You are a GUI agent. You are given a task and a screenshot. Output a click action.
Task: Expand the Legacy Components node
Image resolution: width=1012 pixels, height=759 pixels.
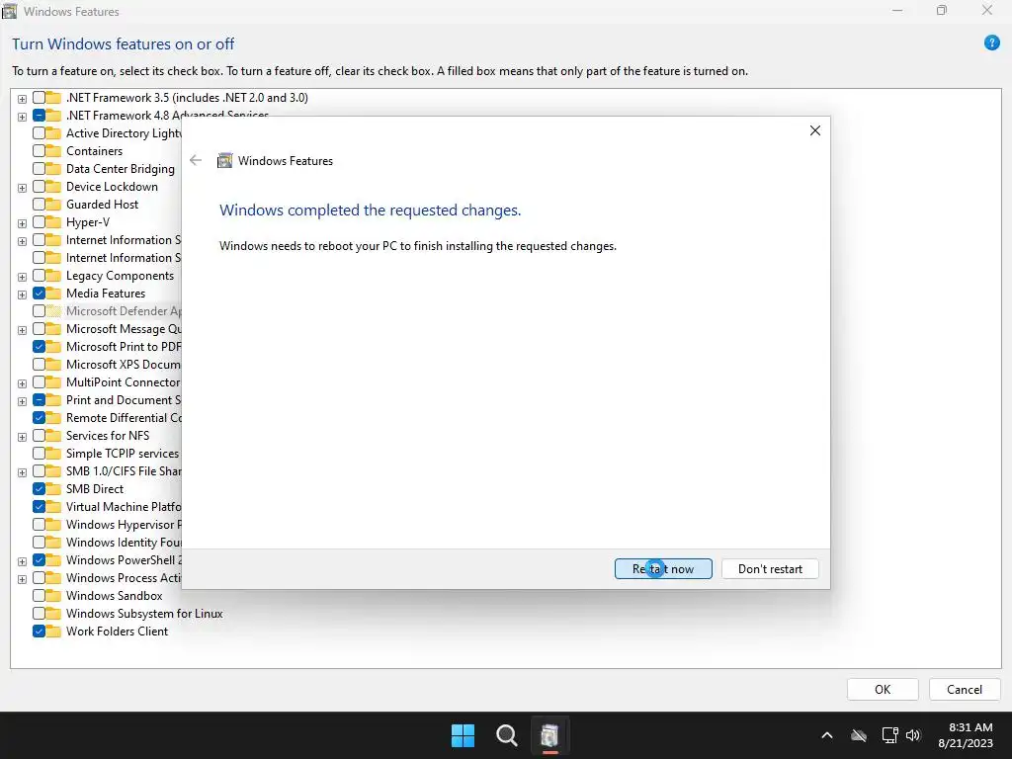22,277
